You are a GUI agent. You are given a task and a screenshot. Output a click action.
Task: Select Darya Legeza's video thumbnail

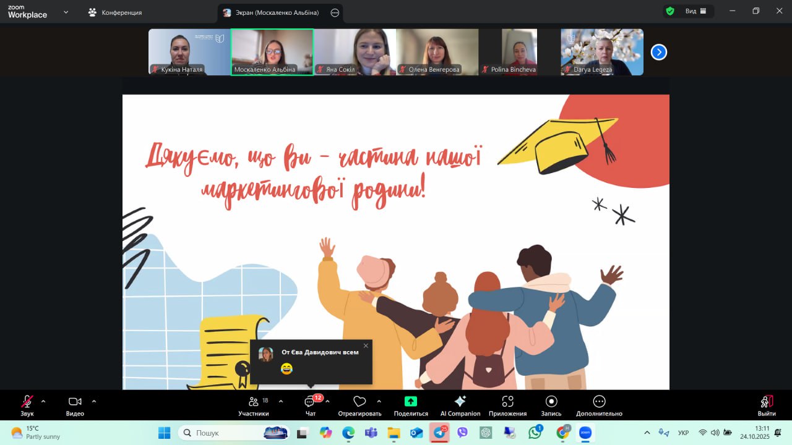point(602,52)
